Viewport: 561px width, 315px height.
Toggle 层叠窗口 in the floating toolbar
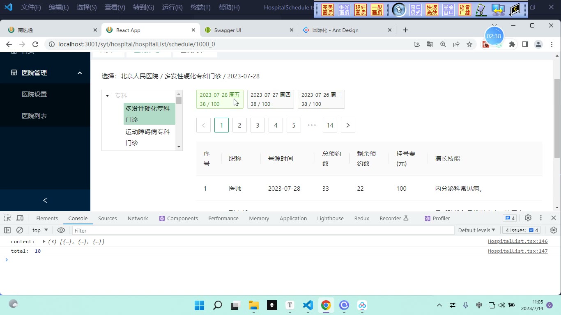point(448,10)
